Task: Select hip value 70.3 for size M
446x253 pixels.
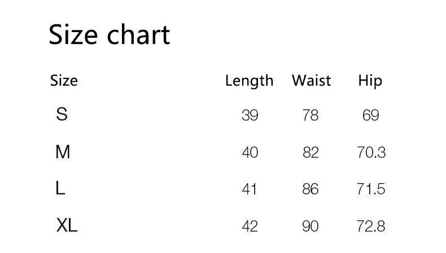Action: coord(371,152)
